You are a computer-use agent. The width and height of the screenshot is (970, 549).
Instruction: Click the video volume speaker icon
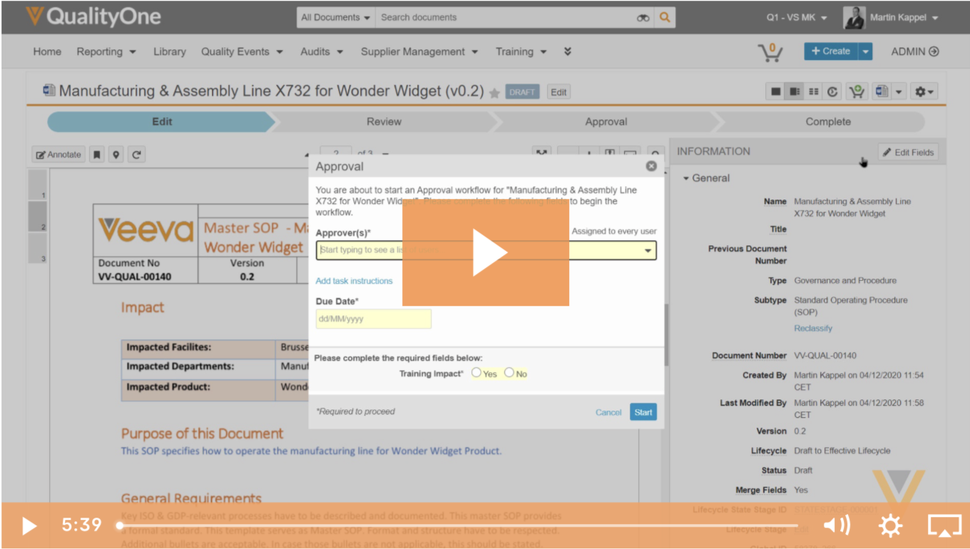point(837,526)
